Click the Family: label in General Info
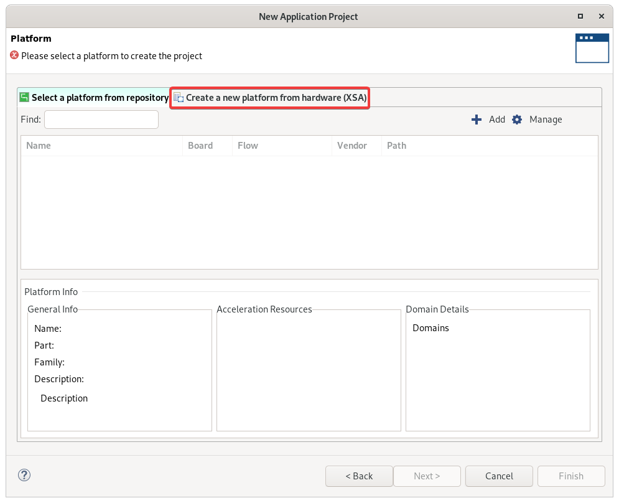 49,362
